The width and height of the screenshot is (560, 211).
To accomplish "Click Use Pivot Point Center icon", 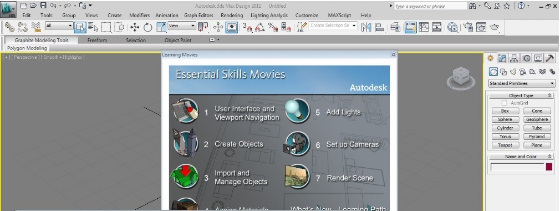I will pos(203,27).
